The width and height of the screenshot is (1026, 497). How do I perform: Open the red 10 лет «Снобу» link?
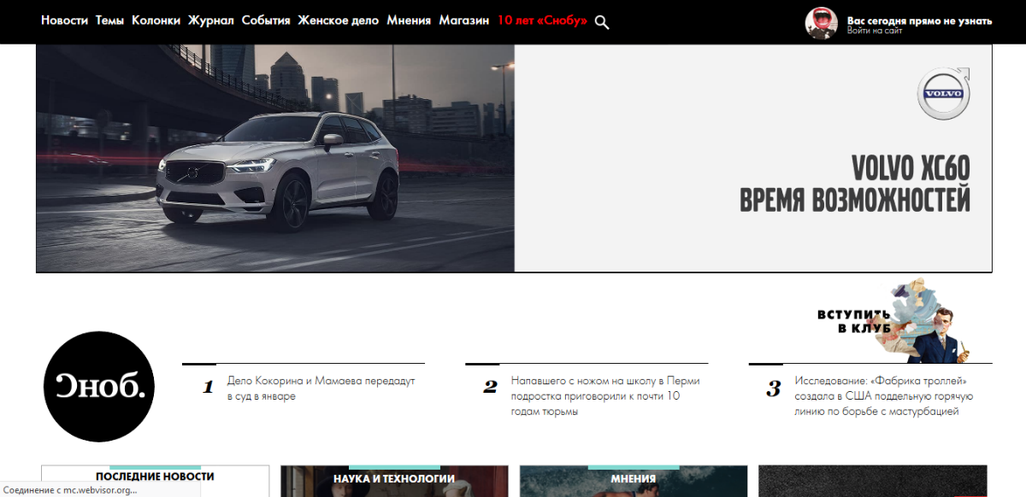542,20
